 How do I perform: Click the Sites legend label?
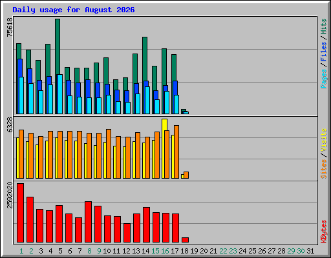click(x=323, y=169)
